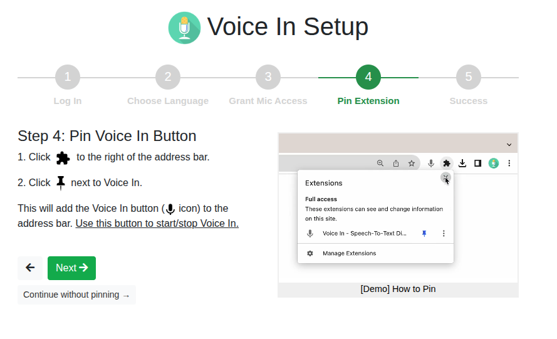The image size is (557, 339).
Task: Close the Extensions popup in demo
Action: [445, 178]
